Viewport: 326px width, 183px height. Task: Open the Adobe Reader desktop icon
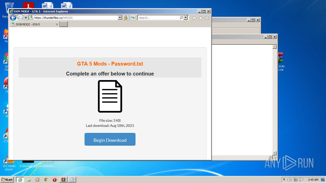pos(28,5)
